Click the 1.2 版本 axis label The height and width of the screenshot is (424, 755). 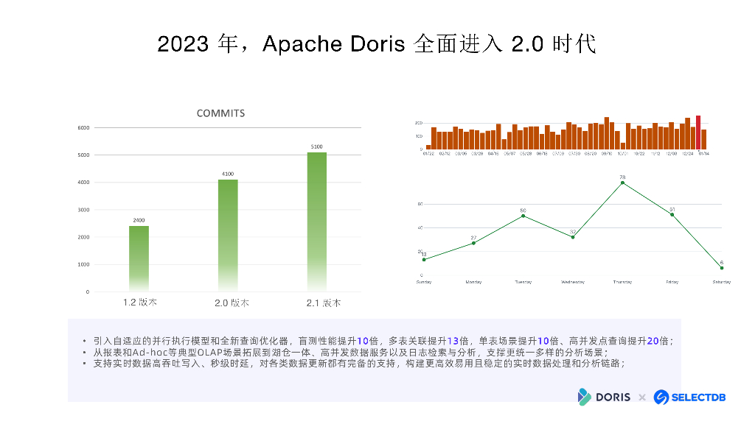(139, 303)
